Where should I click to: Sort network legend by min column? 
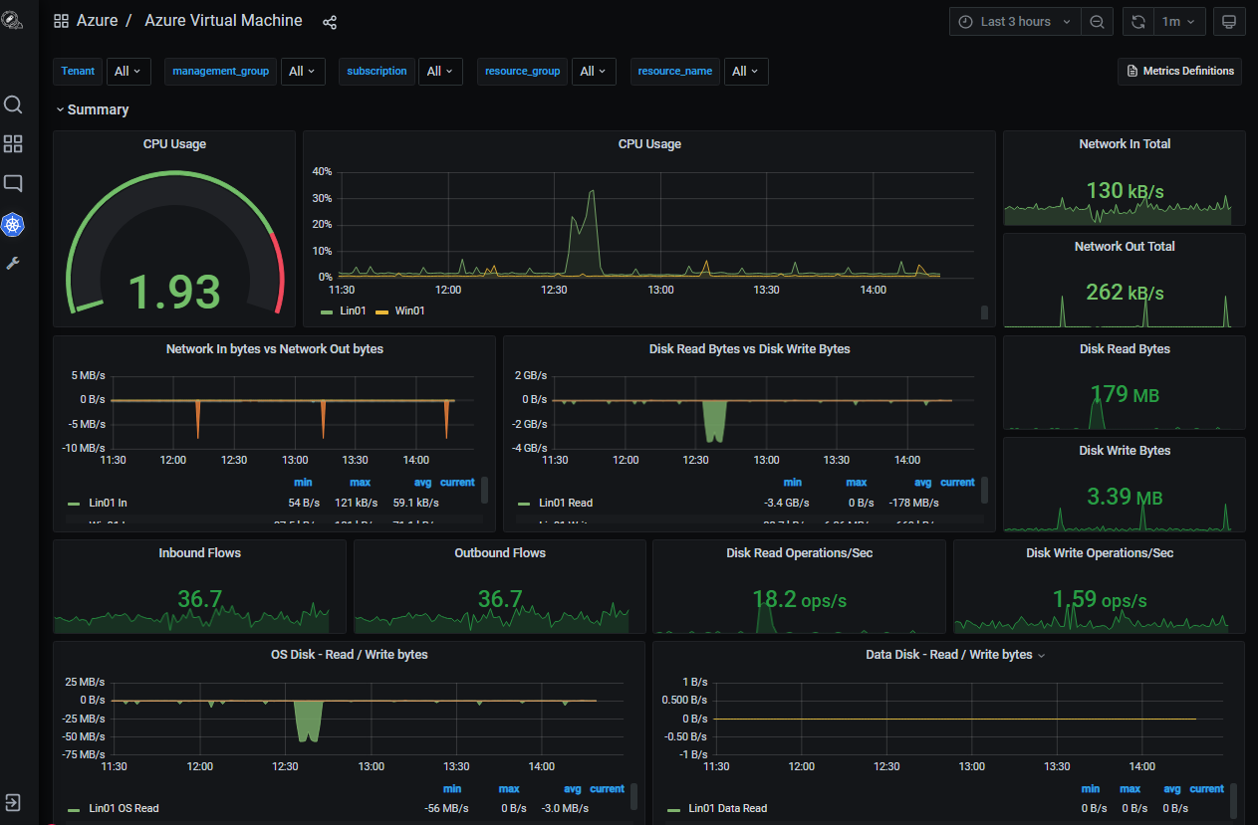click(x=304, y=482)
